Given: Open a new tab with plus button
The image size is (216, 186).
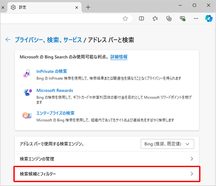Looking at the screenshot, I should coord(88,7).
